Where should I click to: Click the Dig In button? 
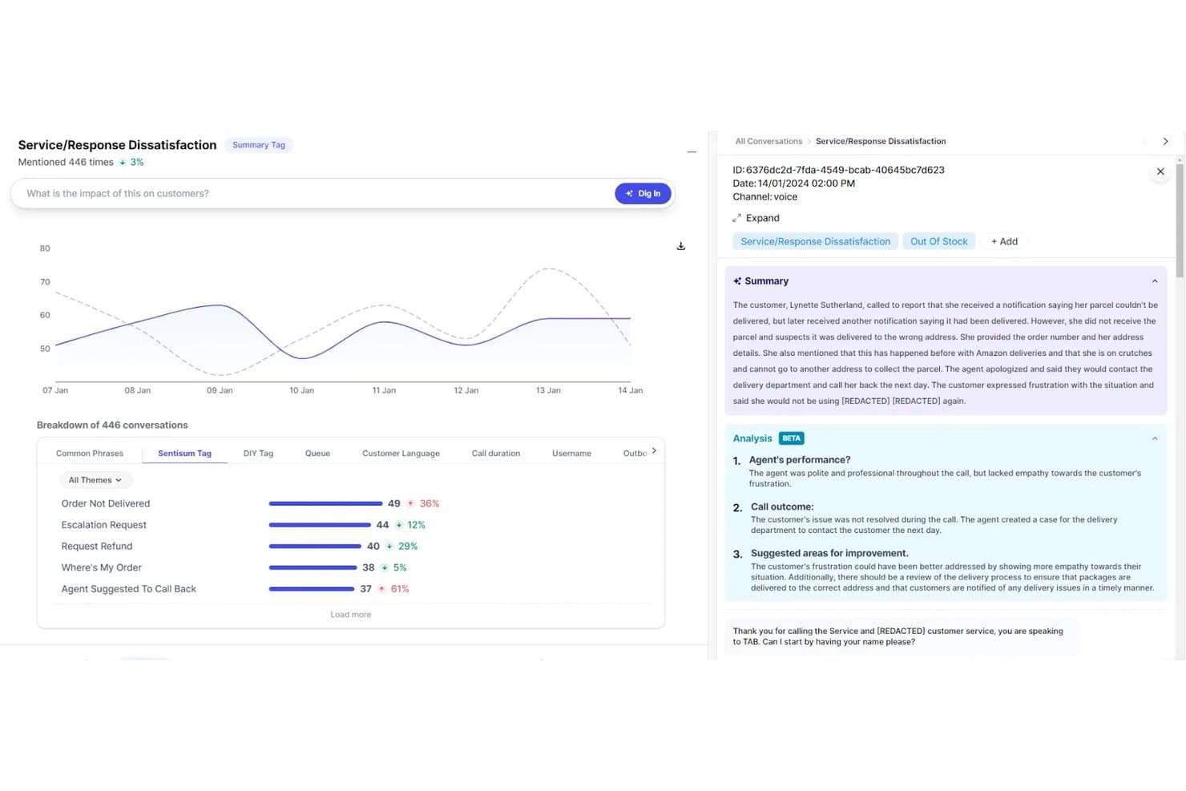(x=643, y=193)
